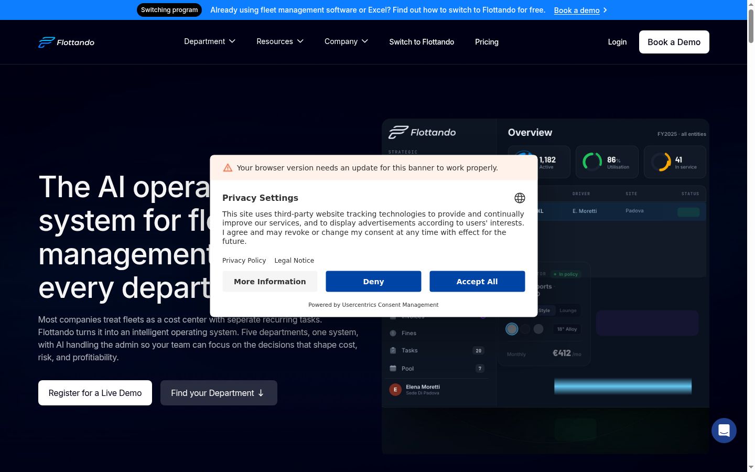Click the STATUS column header
This screenshot has width=755, height=472.
[690, 194]
